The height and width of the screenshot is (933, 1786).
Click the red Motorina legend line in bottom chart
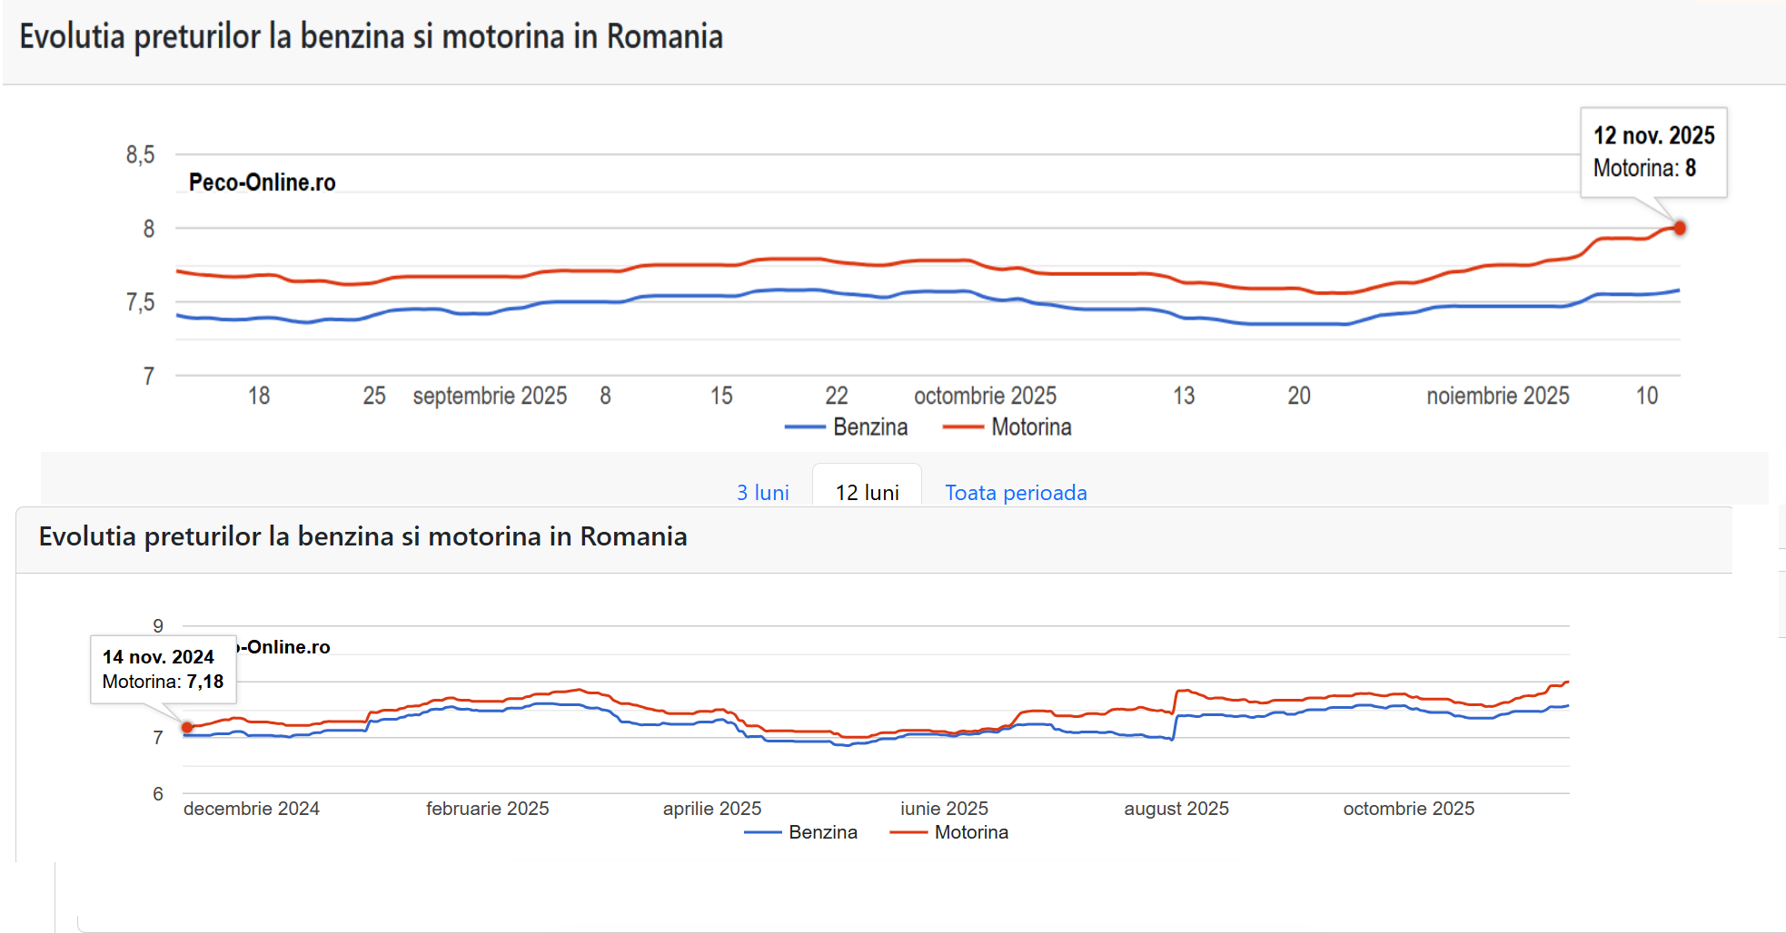coord(908,832)
